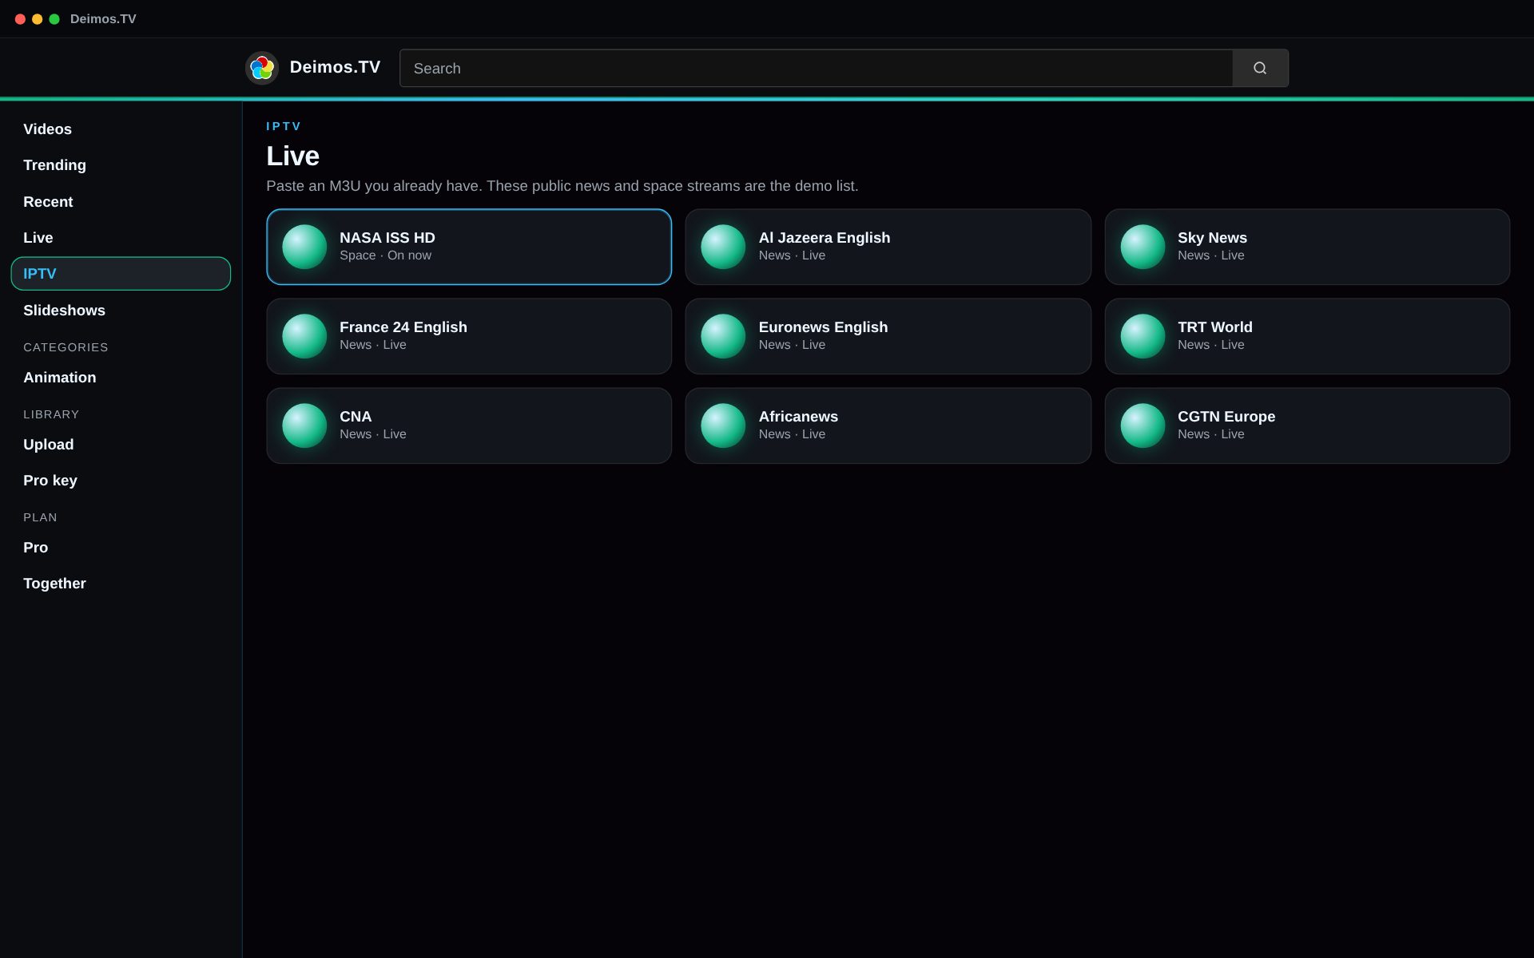Click the IPTV breadcrumb above Live heading
Image resolution: width=1534 pixels, height=958 pixels.
[284, 126]
